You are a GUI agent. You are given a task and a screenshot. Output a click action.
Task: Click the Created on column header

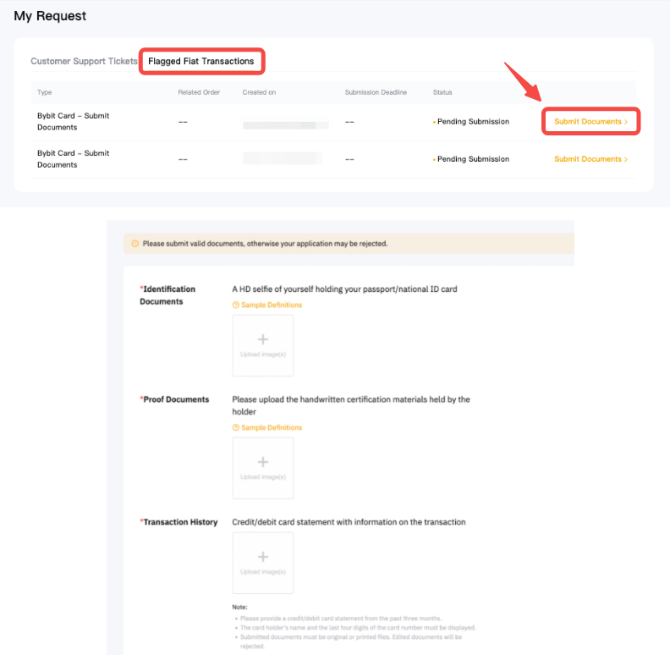point(259,91)
